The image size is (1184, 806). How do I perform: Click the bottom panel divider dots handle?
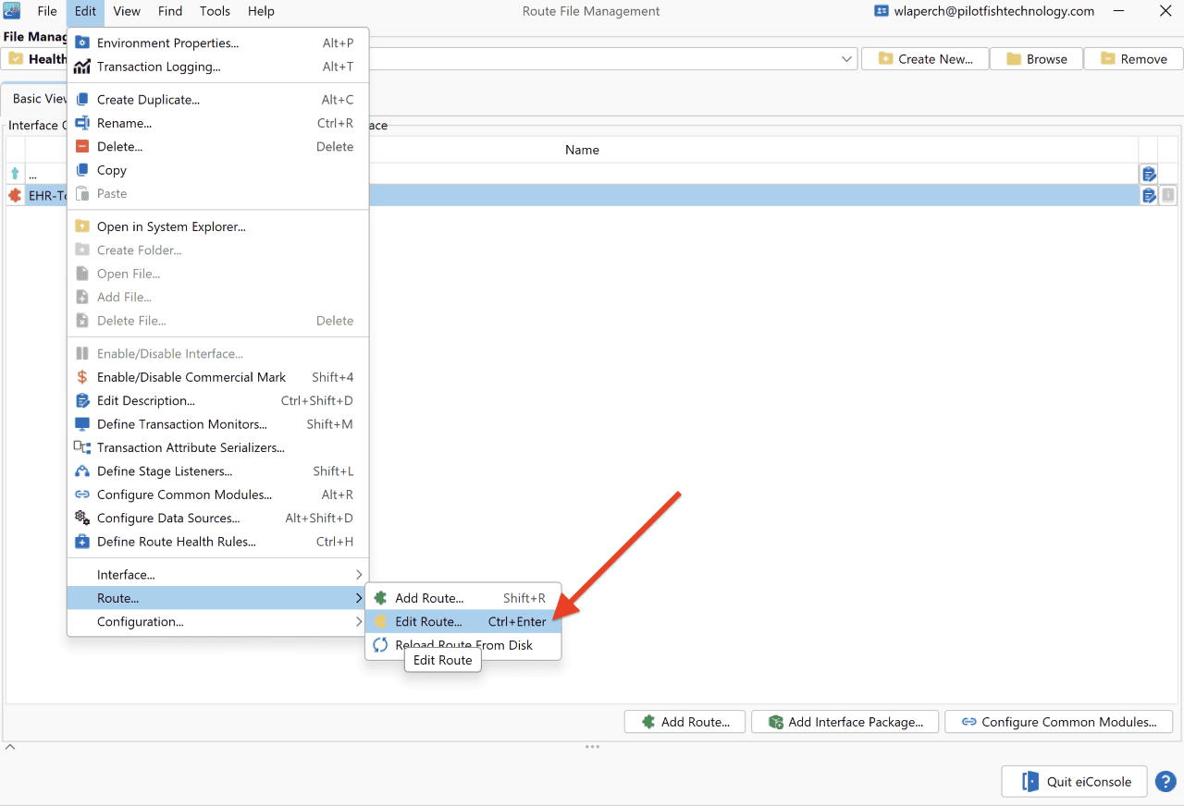point(592,747)
